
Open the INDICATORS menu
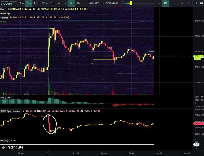(110, 3)
